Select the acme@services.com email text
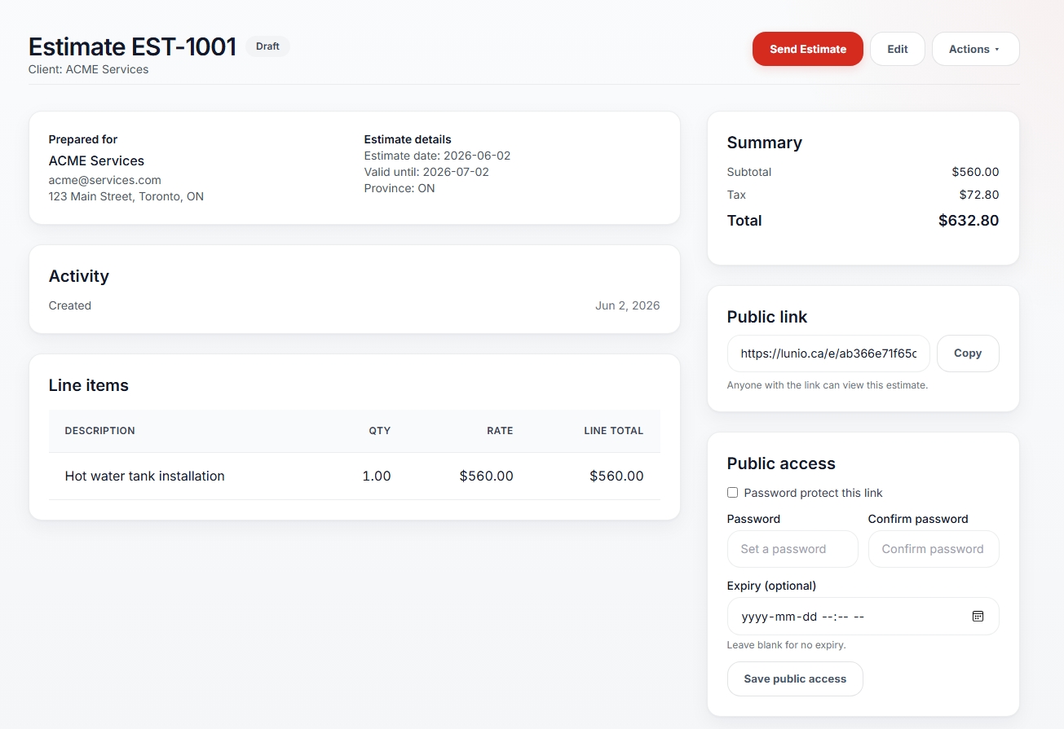Viewport: 1064px width, 729px height. [104, 180]
